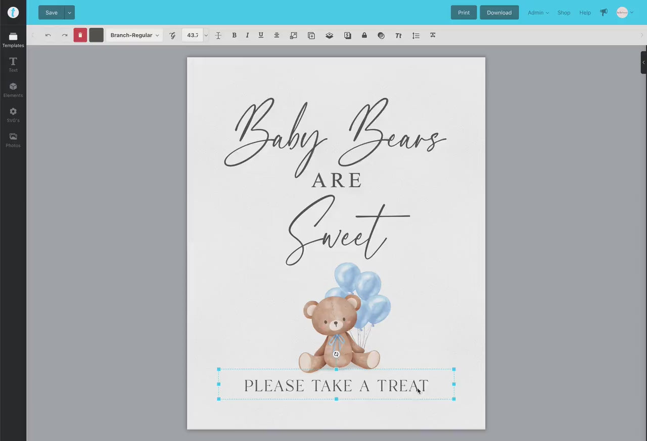Select the 'Sweet' script text
The height and width of the screenshot is (441, 647).
tap(348, 230)
